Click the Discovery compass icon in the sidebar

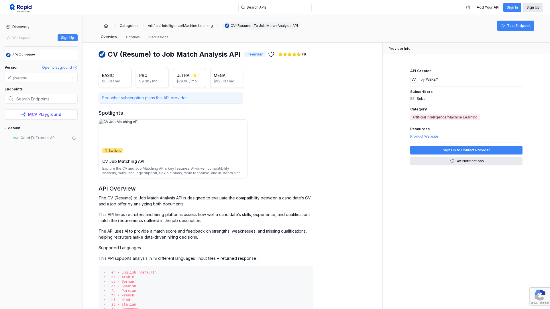tap(8, 27)
